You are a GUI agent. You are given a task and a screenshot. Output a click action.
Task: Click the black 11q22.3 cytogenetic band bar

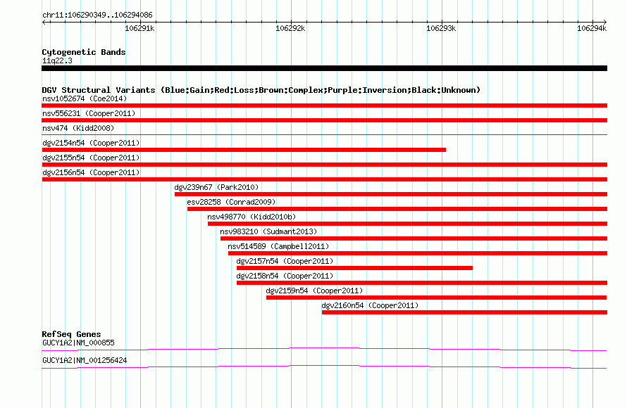click(x=324, y=68)
